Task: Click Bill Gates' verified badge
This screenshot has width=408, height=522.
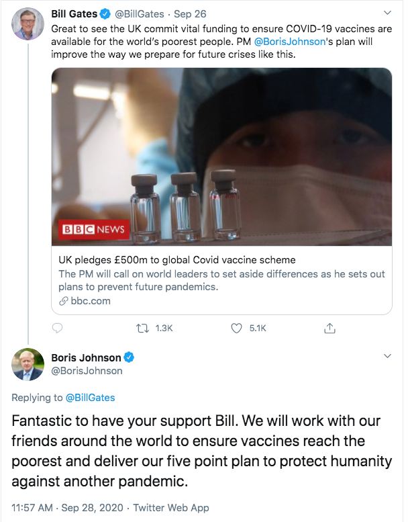Action: point(106,13)
